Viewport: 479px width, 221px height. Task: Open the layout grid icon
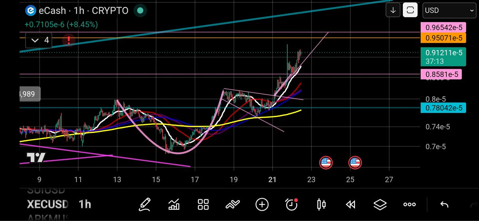coord(203,205)
